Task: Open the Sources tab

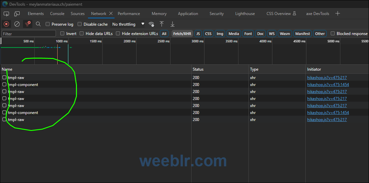Action: [x=78, y=14]
